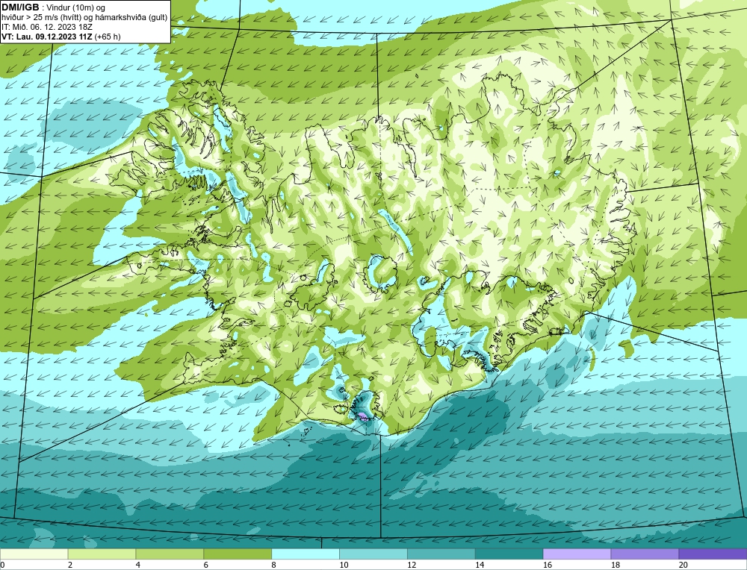Click the legend label 16
Viewport: 747px width, 570px height.
pos(548,565)
